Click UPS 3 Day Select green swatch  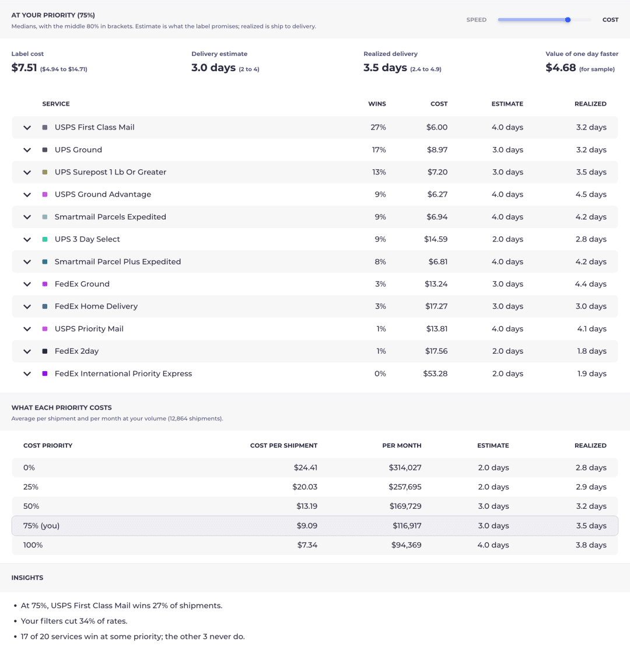tap(45, 239)
